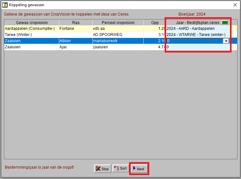Click the Jaar - Bedrijfsplan ceres column header
241x179 pixels.
click(198, 22)
